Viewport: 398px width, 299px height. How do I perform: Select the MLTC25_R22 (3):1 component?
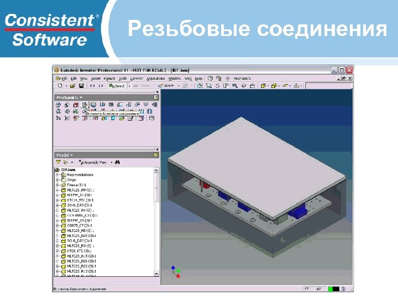tap(81, 266)
